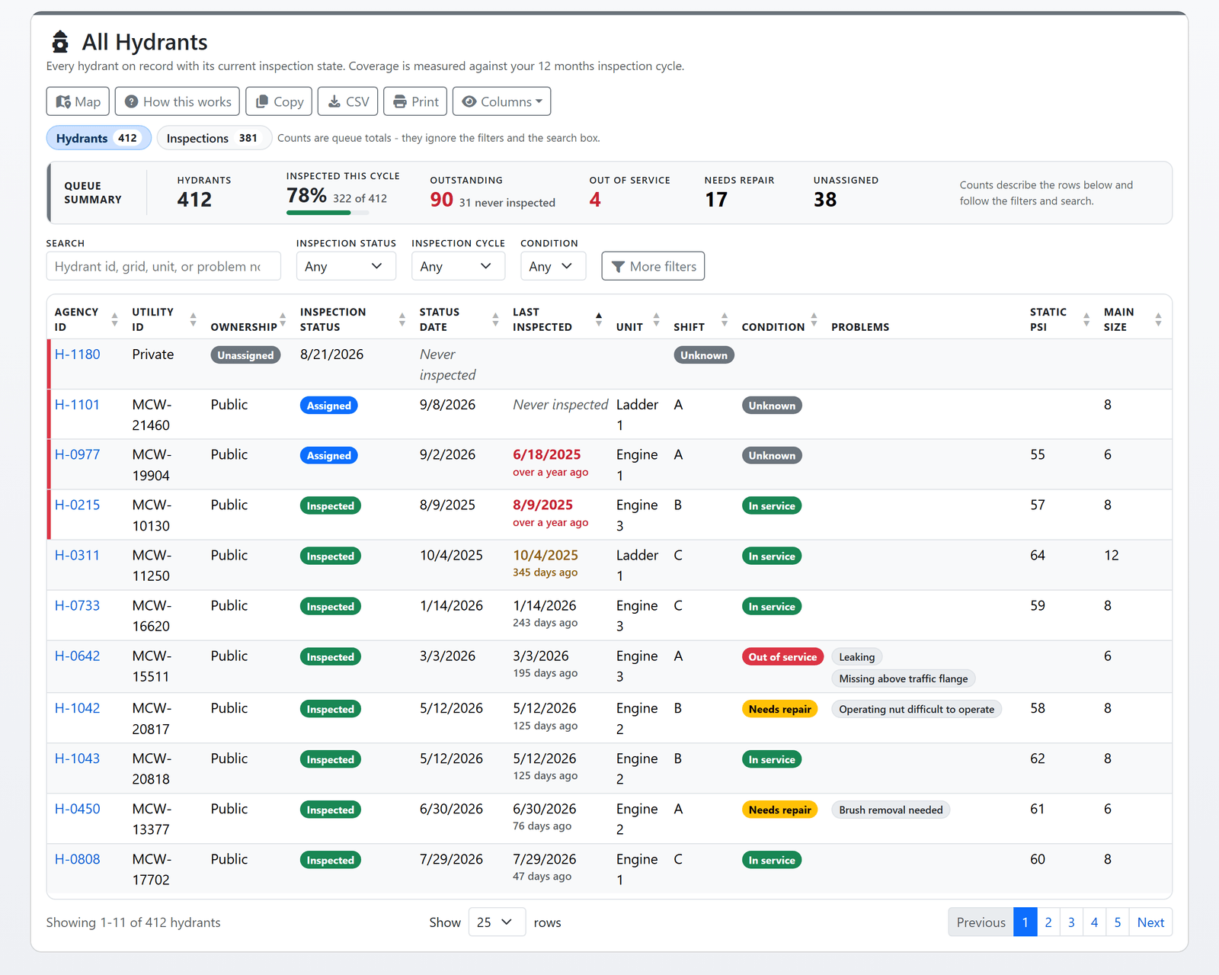Viewport: 1219px width, 975px height.
Task: Switch to the Inspections 381 tab
Action: [x=213, y=138]
